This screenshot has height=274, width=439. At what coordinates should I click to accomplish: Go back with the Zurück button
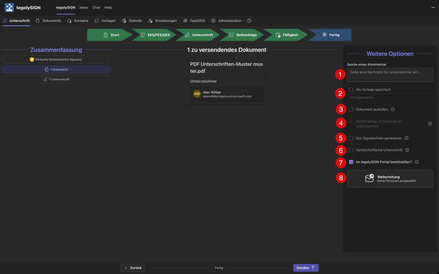pos(132,268)
